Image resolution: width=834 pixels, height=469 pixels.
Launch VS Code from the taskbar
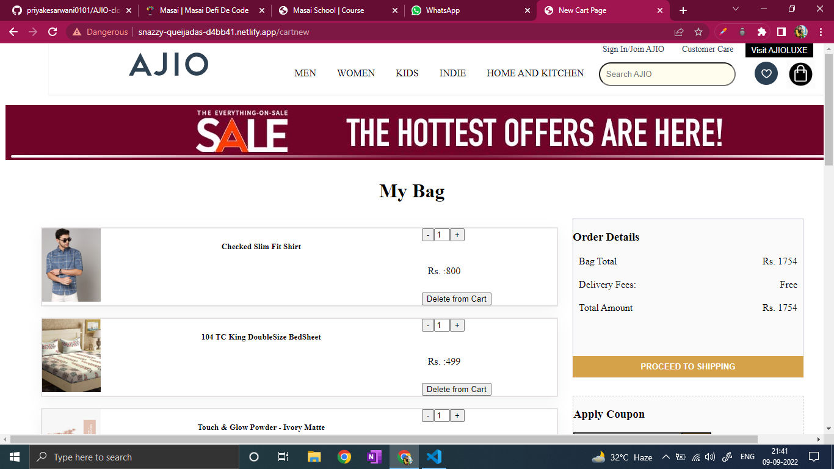[x=434, y=456]
